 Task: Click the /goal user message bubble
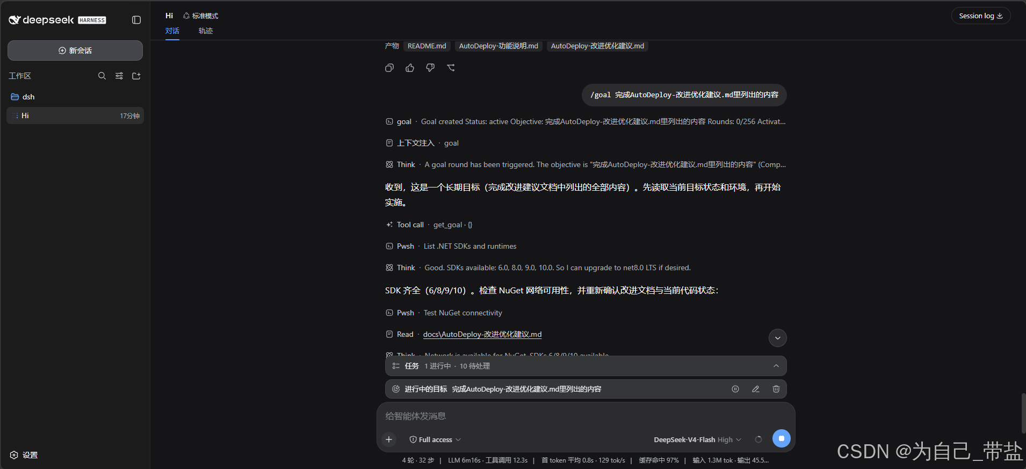[684, 95]
